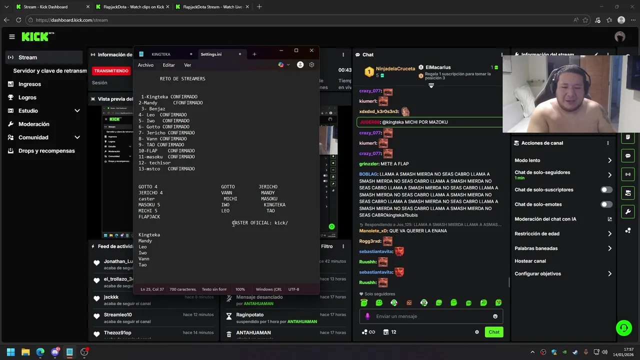This screenshot has height=360, width=640.
Task: Open Windows Start menu
Action: 10,352
